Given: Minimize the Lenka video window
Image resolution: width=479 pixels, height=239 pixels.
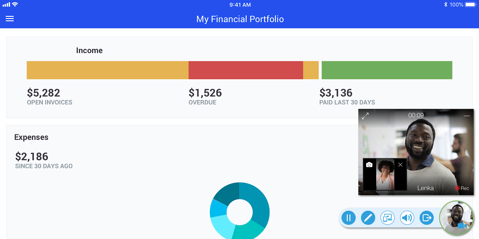Looking at the screenshot, I should click(467, 116).
